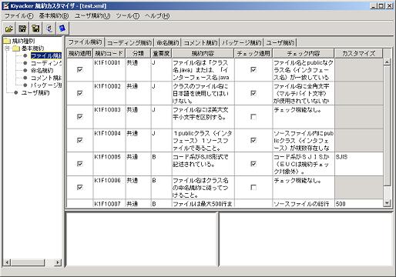The height and width of the screenshot is (277, 396).
Task: Click the 規約コード column header
Action: point(109,53)
